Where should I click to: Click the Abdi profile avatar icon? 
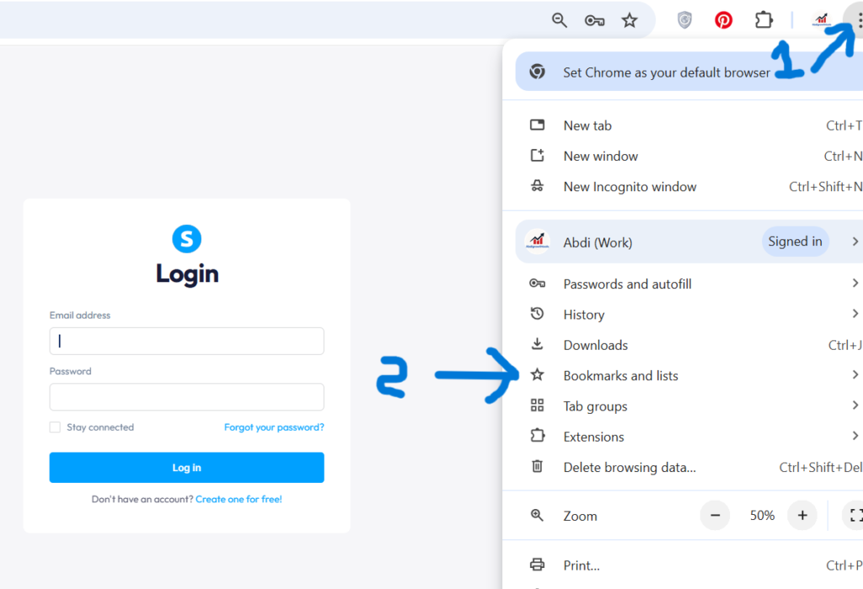(822, 19)
